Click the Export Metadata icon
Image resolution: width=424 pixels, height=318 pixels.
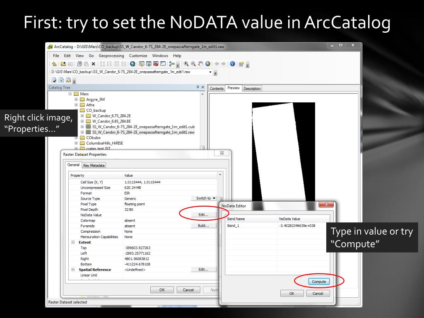[68, 80]
